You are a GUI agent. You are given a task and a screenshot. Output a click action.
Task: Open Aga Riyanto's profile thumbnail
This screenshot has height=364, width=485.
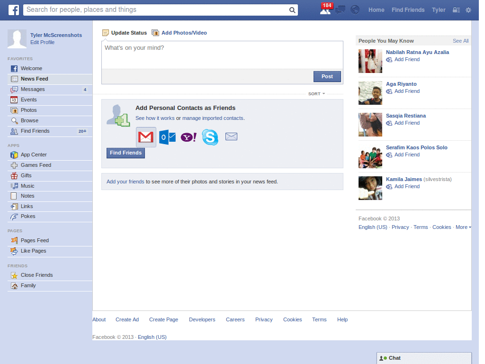(x=370, y=93)
